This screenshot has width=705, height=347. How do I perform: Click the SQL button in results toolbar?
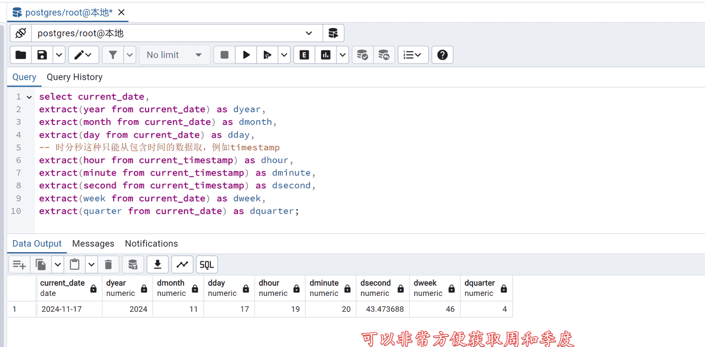(207, 265)
